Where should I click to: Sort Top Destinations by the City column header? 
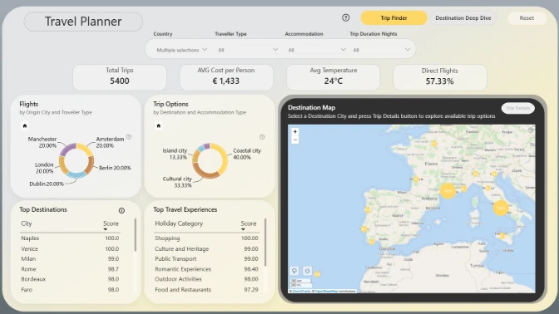coord(27,223)
